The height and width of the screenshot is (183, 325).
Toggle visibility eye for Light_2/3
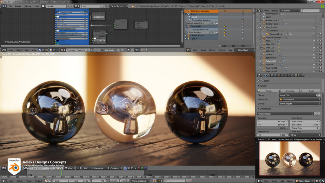314,48
